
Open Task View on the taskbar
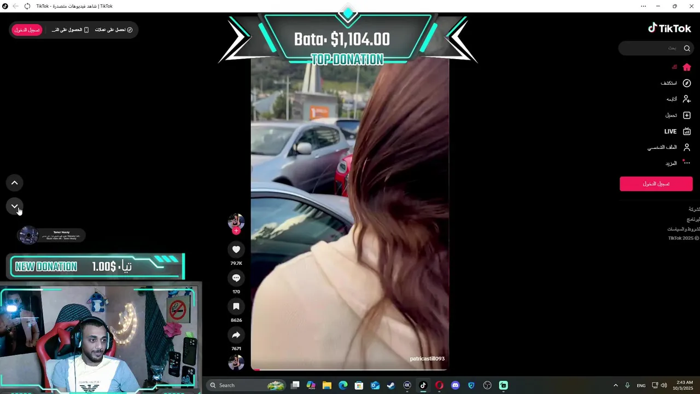[295, 385]
